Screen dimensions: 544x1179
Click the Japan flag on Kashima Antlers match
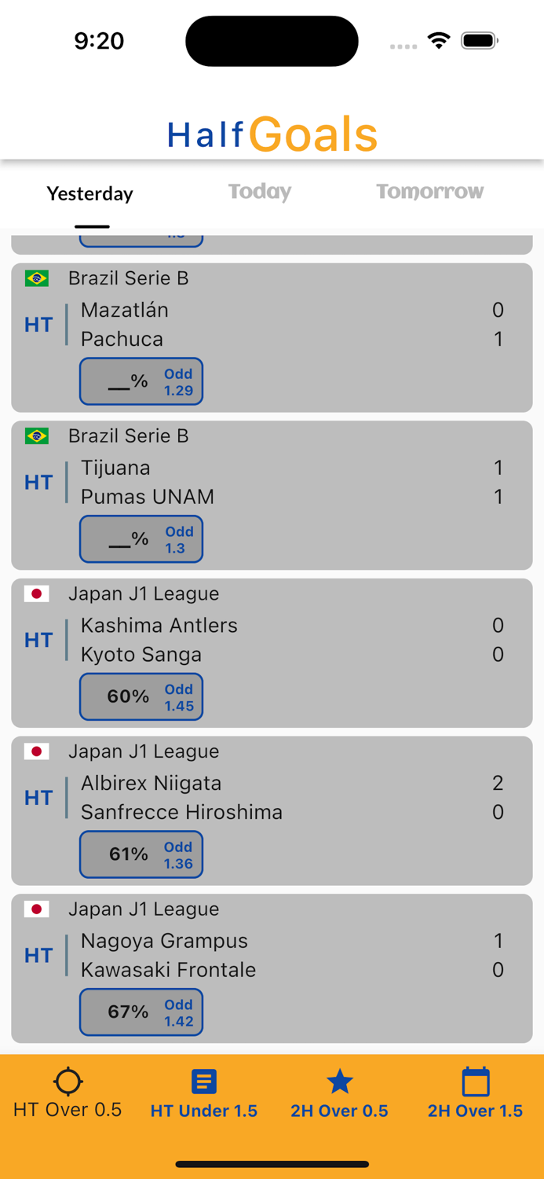click(x=37, y=594)
